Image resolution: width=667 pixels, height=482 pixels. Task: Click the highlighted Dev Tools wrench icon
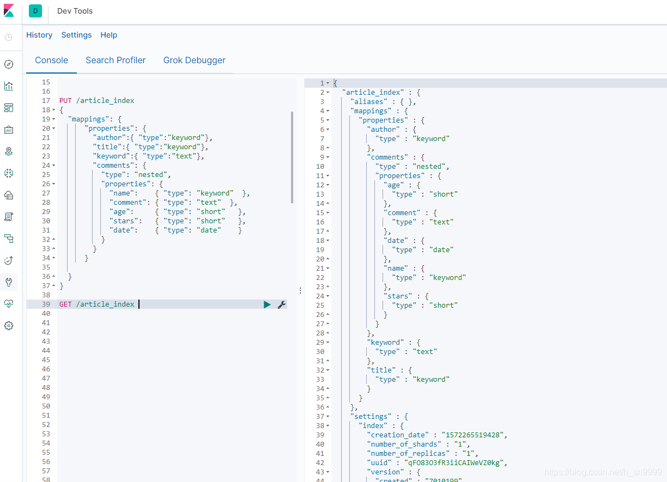click(8, 282)
